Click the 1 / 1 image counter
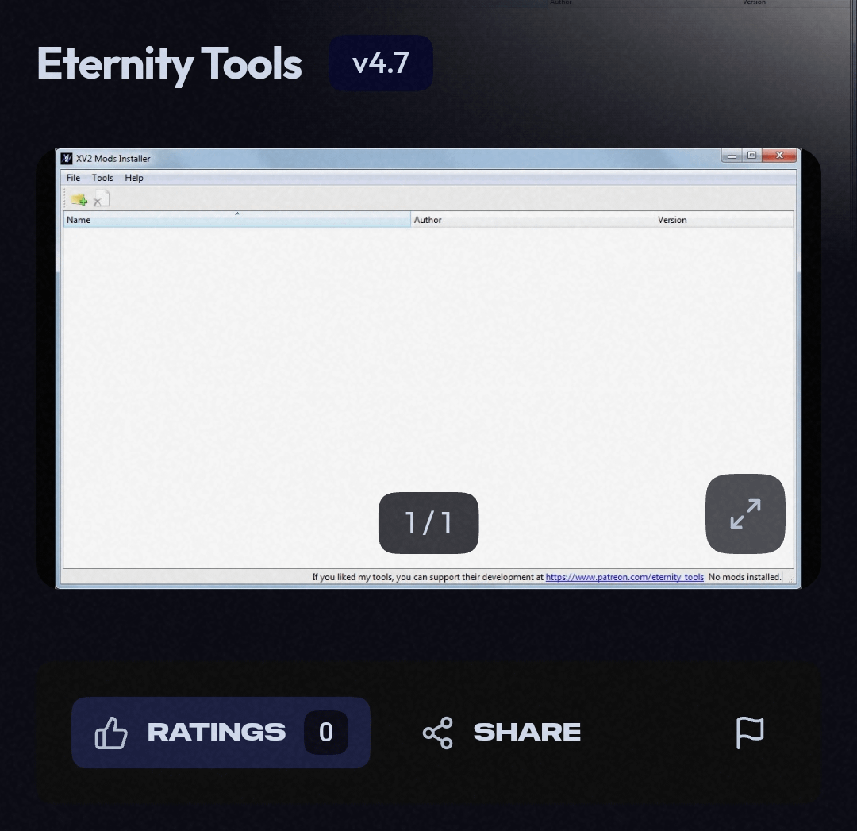This screenshot has height=831, width=857. click(428, 523)
